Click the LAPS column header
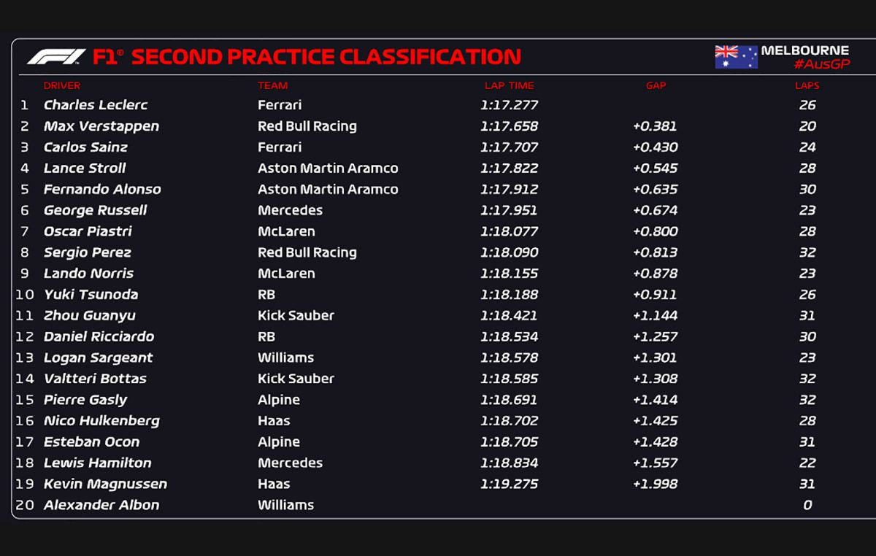876x556 pixels. tap(807, 85)
